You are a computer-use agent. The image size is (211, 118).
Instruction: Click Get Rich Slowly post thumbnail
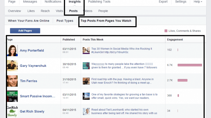click(x=86, y=112)
